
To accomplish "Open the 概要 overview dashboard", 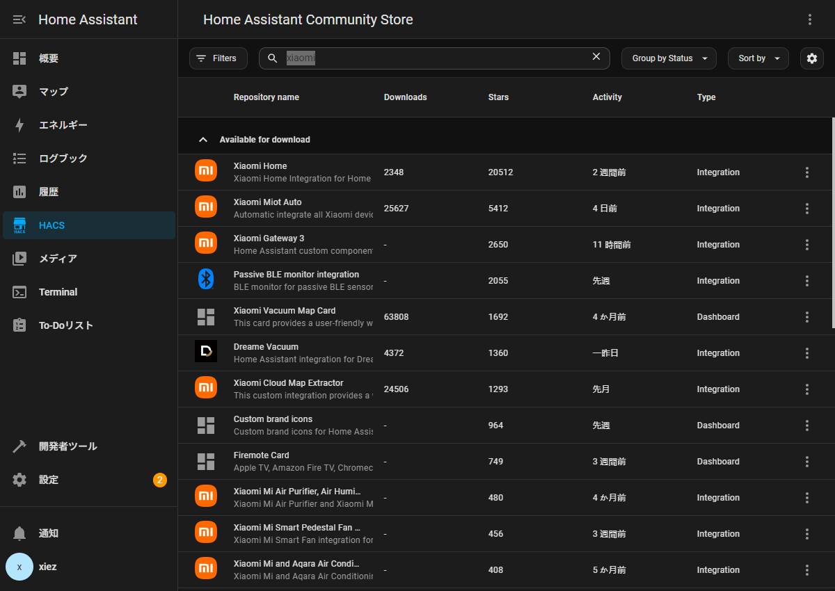I will (89, 58).
